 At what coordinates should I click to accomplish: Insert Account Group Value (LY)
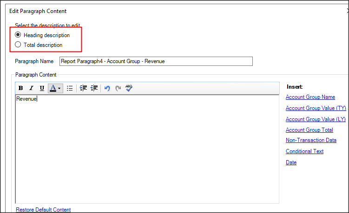click(316, 119)
